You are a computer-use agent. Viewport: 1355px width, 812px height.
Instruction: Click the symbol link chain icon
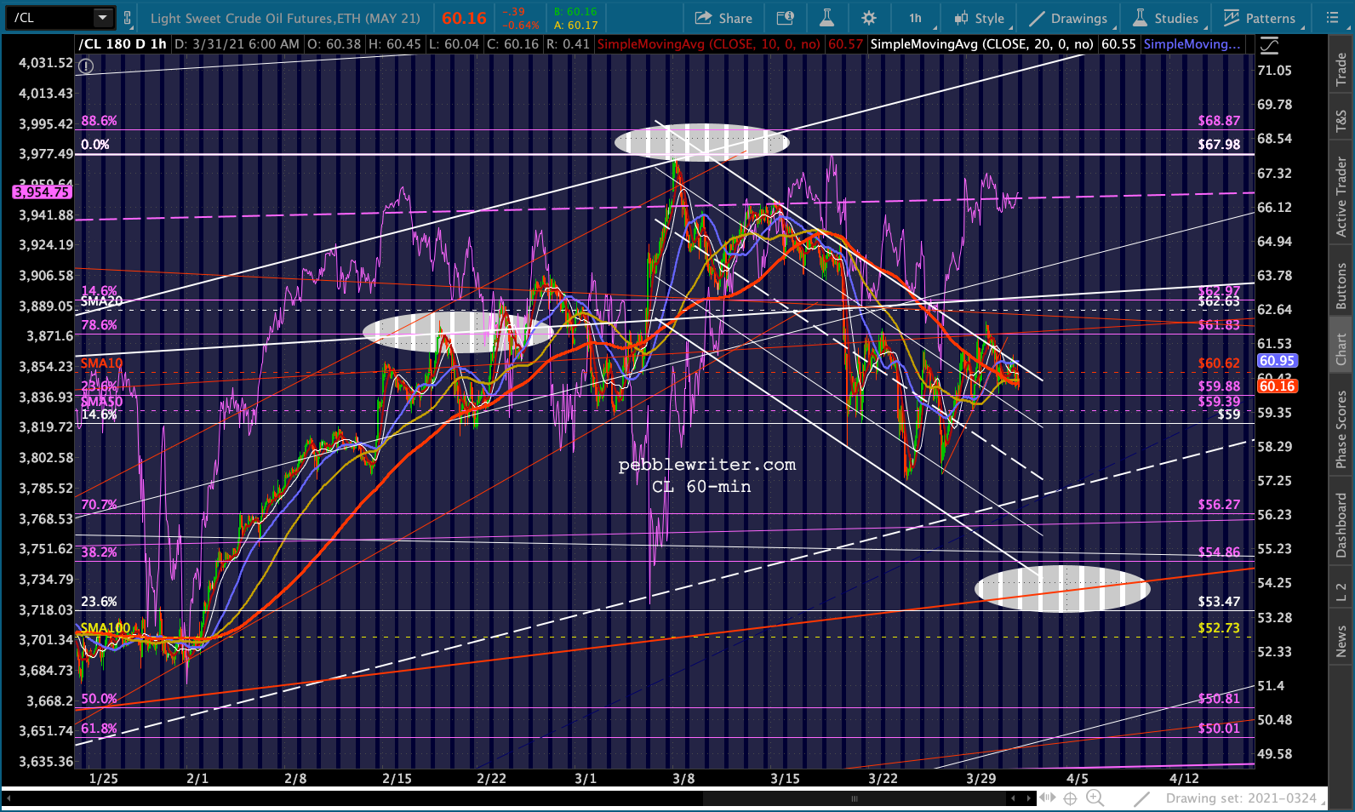point(128,18)
